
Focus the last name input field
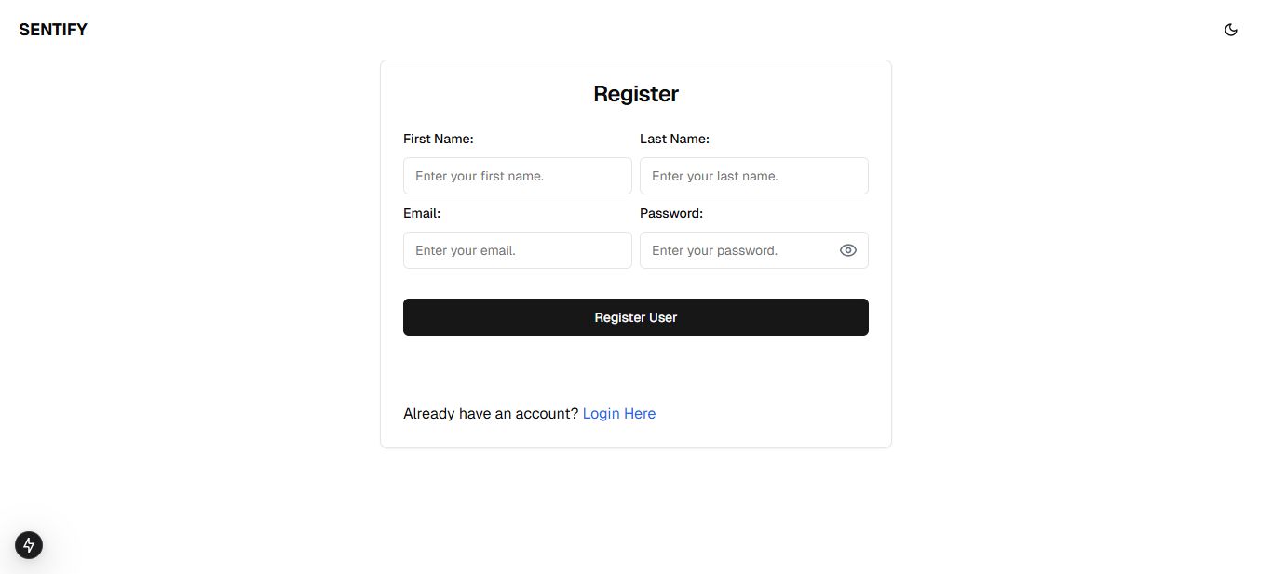(753, 176)
